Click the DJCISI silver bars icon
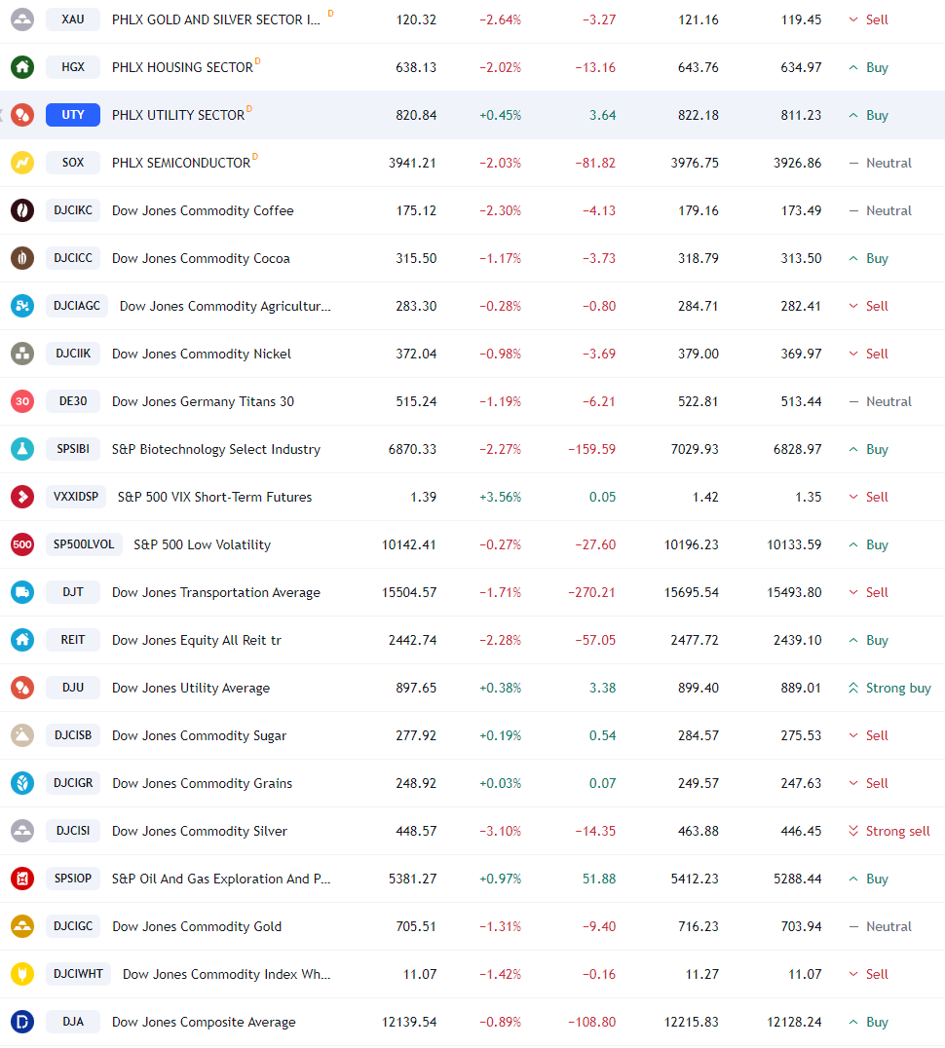945x1048 pixels. (x=22, y=831)
